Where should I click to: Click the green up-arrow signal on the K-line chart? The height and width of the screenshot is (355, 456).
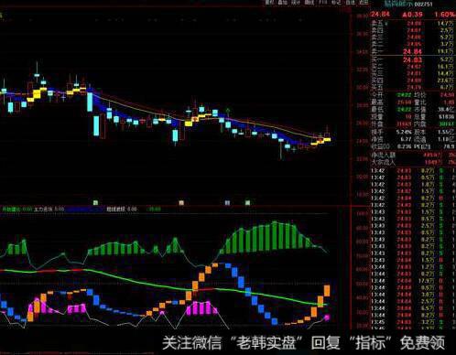tap(227, 110)
